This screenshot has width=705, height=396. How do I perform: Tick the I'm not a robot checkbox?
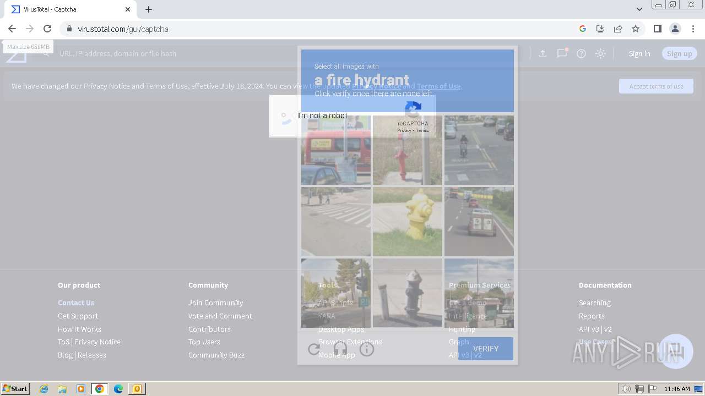(x=285, y=116)
